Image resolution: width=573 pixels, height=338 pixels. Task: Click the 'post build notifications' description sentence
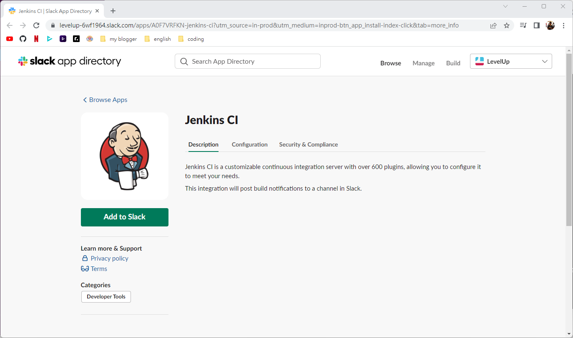pos(273,189)
